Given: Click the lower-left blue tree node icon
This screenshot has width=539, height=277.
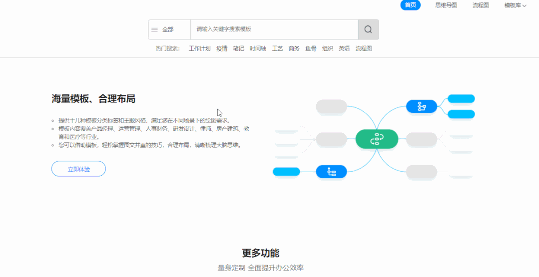Looking at the screenshot, I should [x=331, y=172].
